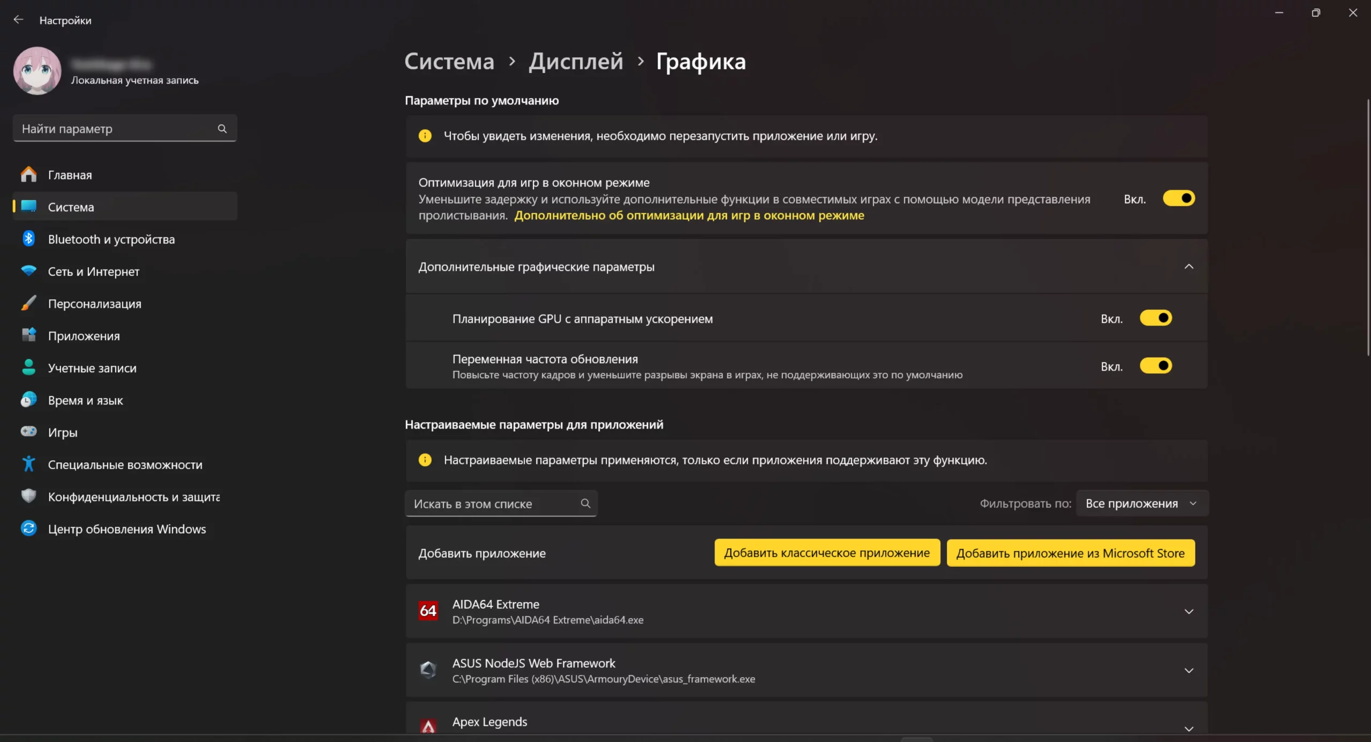This screenshot has height=742, width=1371.
Task: Click the Personalization paintbrush icon
Action: (29, 303)
